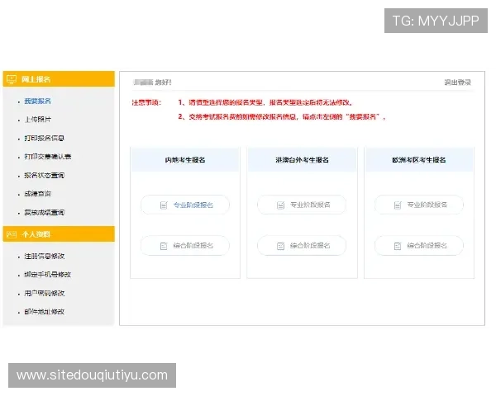Viewport: 496px width, 396px height.
Task: Select 我要报名 in the sidebar
Action: click(38, 101)
